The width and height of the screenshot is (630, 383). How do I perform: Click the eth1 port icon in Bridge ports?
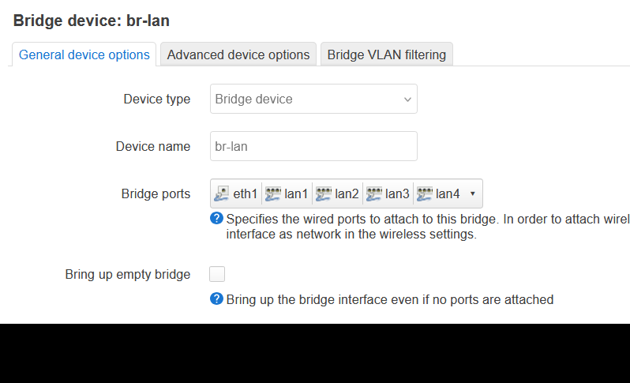[222, 193]
